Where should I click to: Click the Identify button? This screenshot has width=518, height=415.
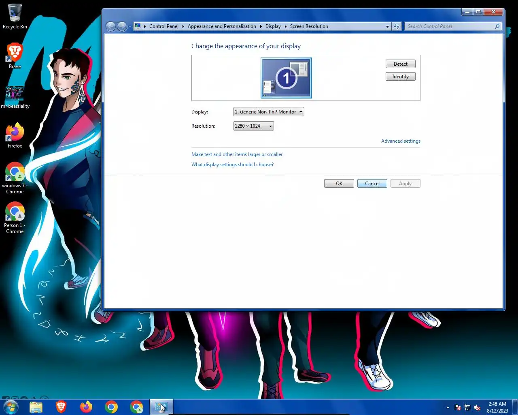coord(400,77)
